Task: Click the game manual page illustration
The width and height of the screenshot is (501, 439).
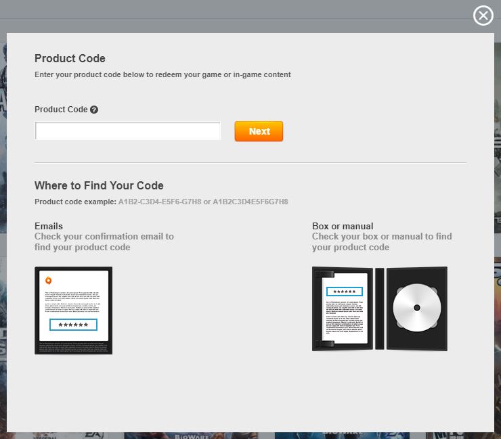Action: 344,308
